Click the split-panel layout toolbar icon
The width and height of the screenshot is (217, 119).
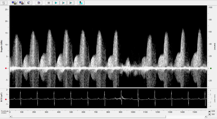pyautogui.click(x=39, y=3)
